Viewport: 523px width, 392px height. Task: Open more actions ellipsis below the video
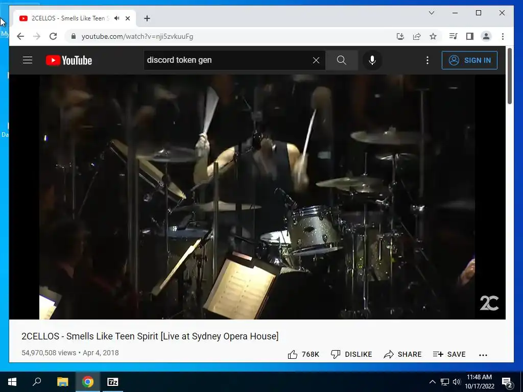click(483, 355)
